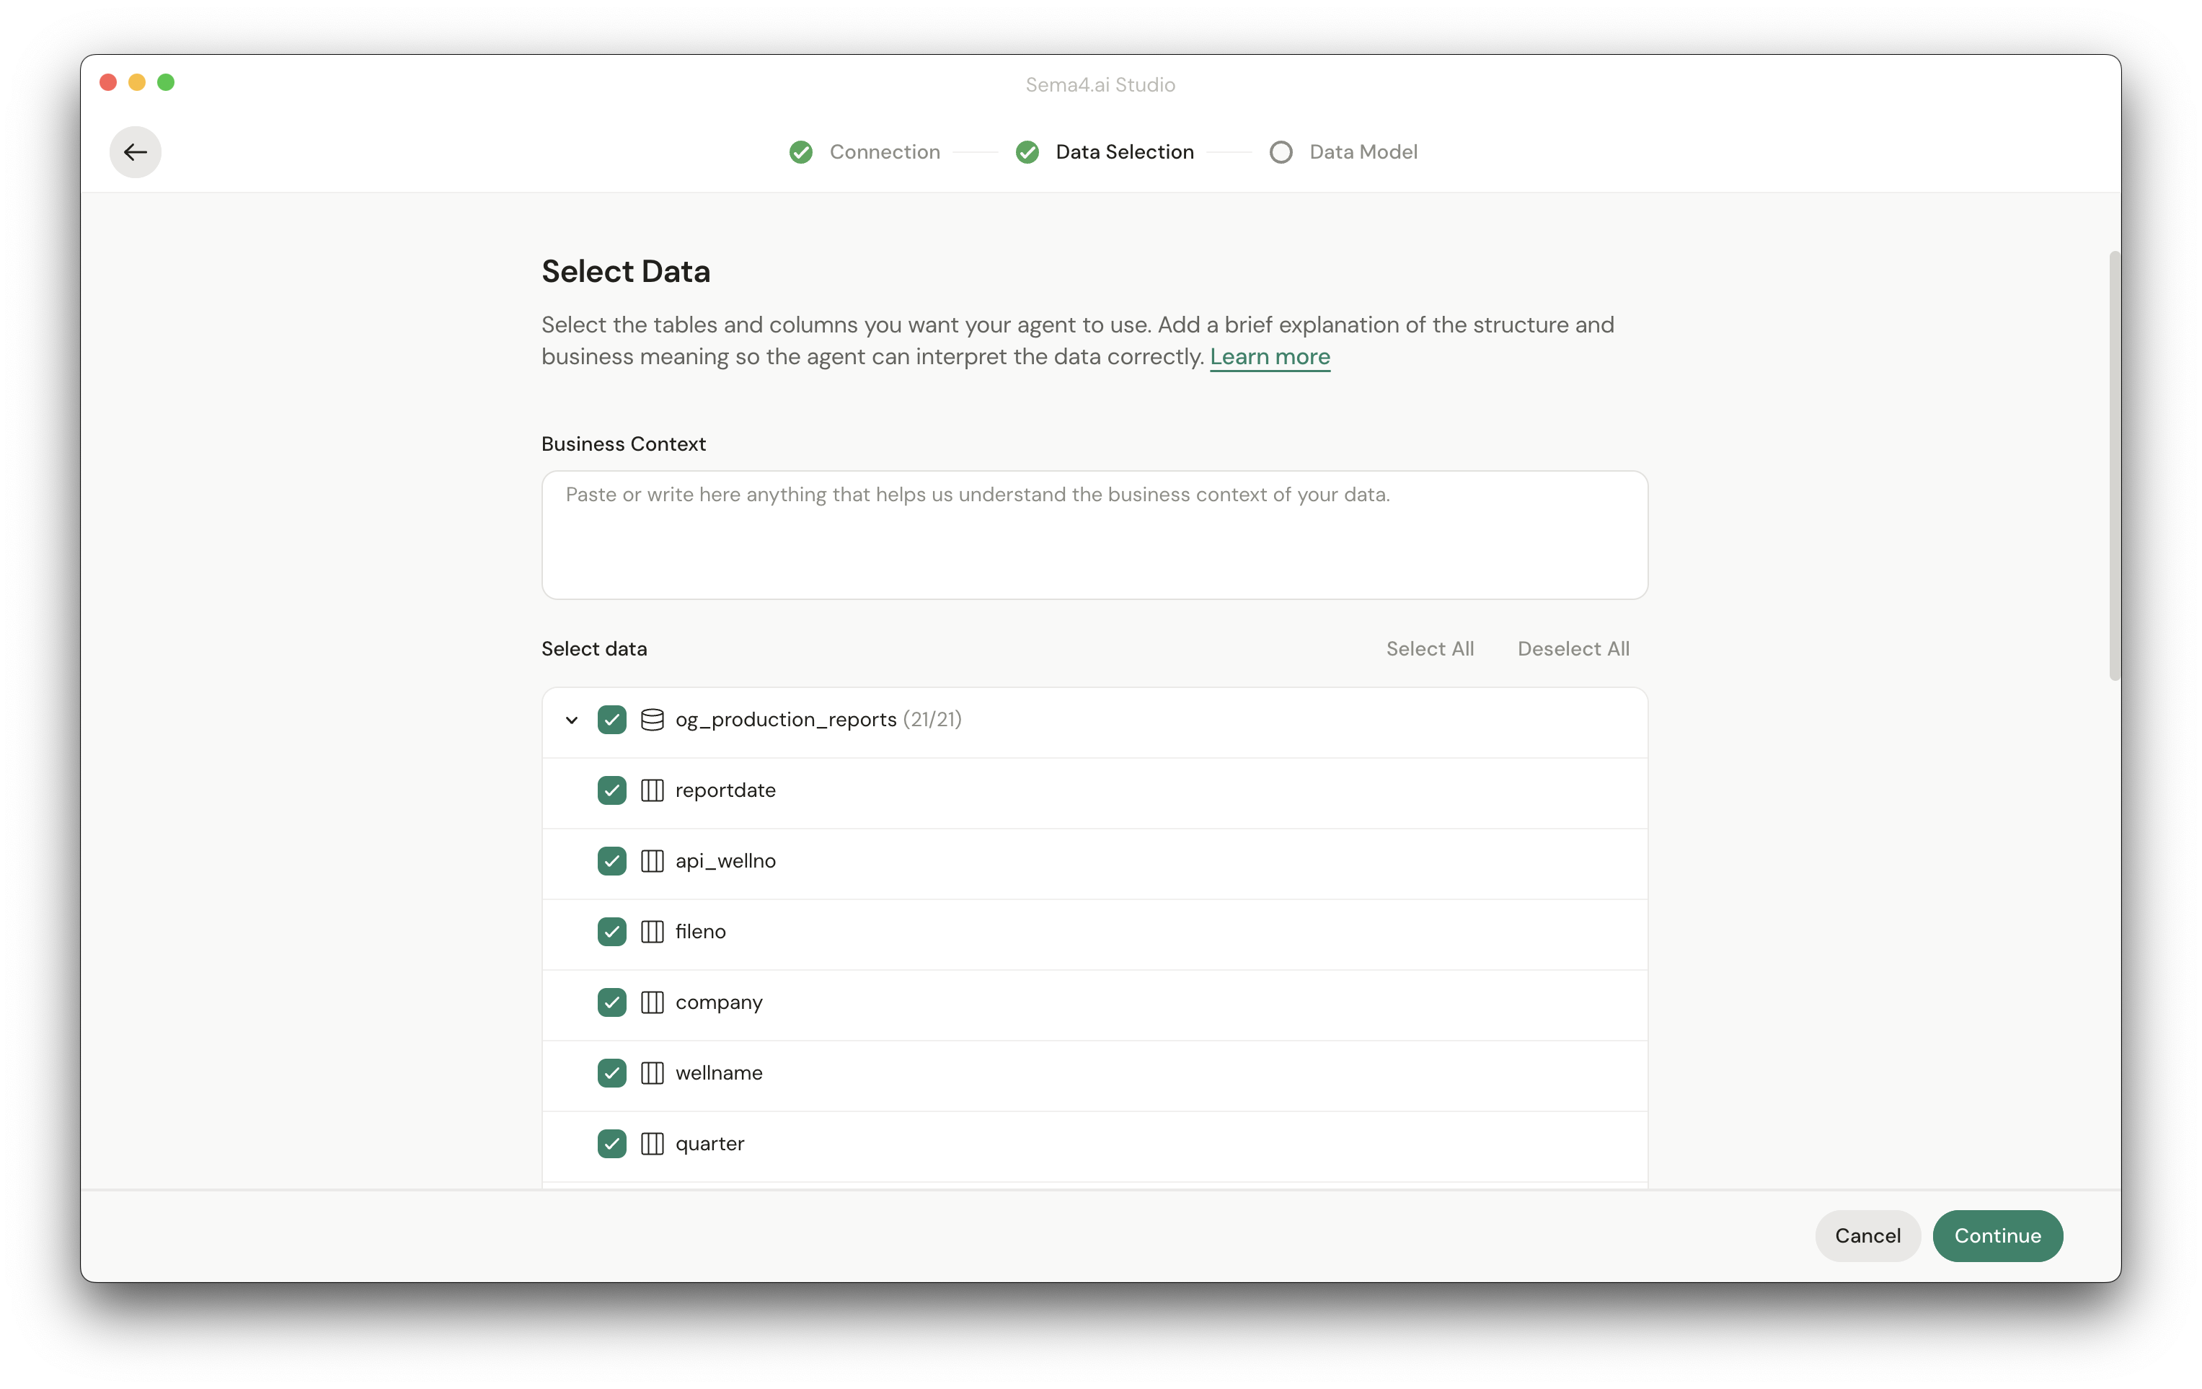Click the column icon beside api_wellno
Viewport: 2202px width, 1389px height.
pos(652,860)
